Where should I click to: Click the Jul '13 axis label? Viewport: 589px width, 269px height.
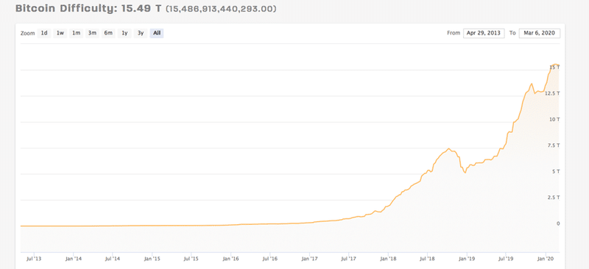(x=34, y=259)
